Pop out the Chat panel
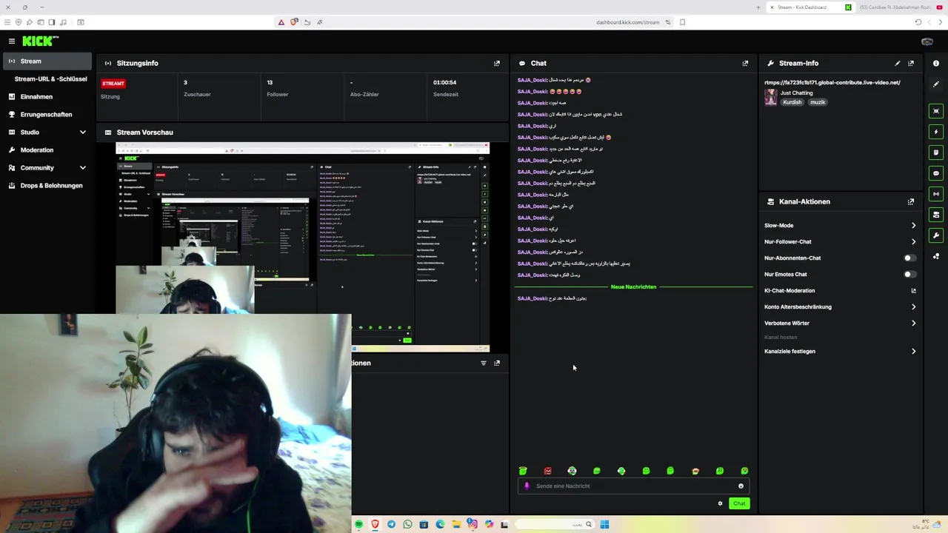 745,64
